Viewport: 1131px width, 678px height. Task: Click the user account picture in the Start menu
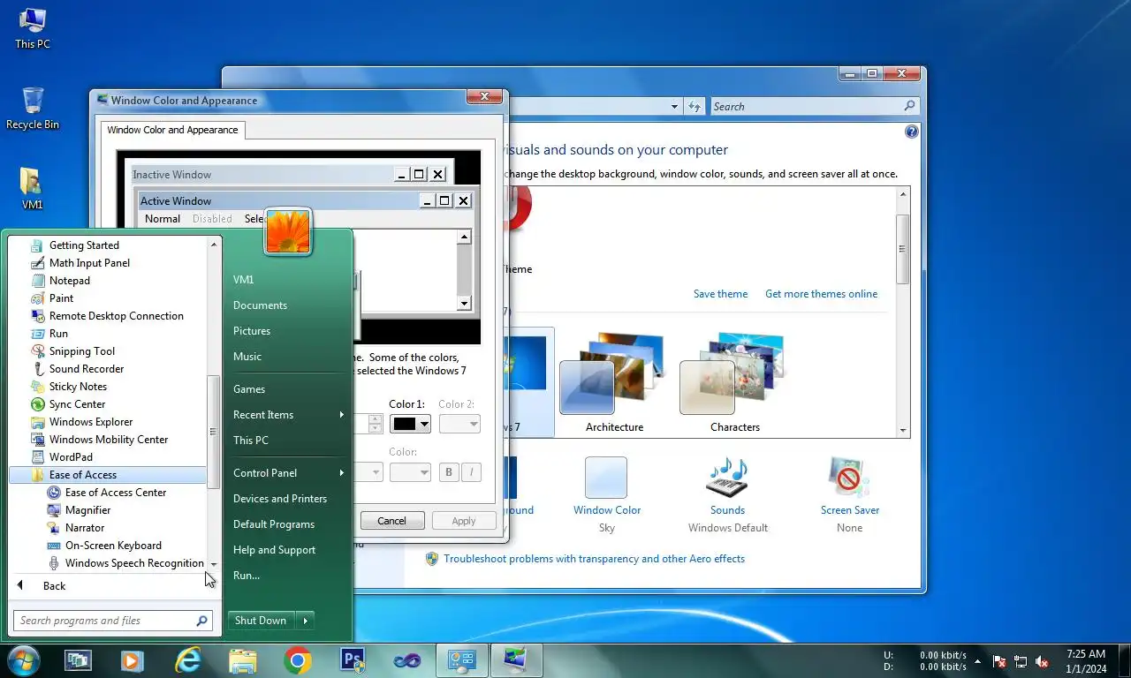(x=288, y=231)
